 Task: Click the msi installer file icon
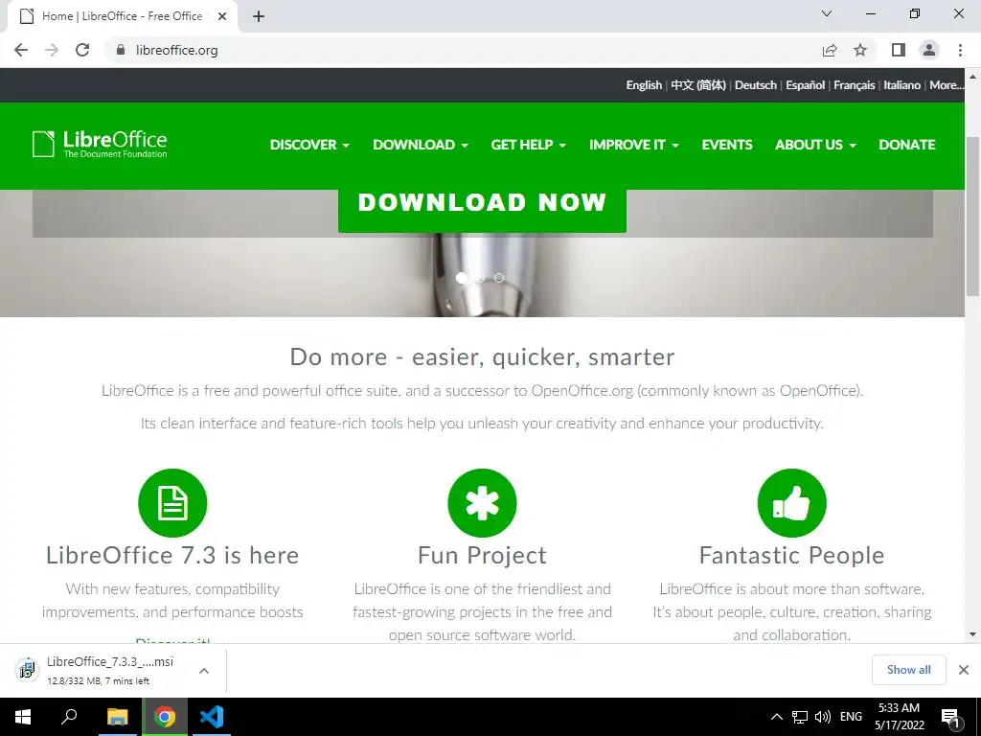point(27,670)
